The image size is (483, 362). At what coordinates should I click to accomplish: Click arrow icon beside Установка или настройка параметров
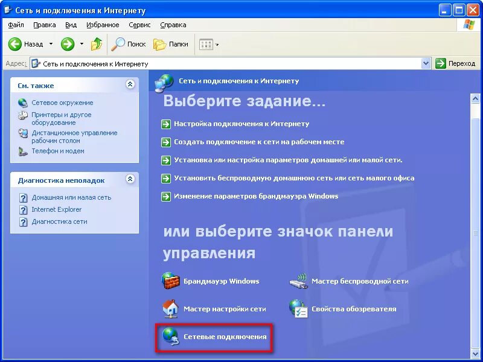tap(166, 160)
